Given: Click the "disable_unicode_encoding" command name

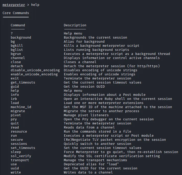Looking at the screenshot, I should coord(35,70).
